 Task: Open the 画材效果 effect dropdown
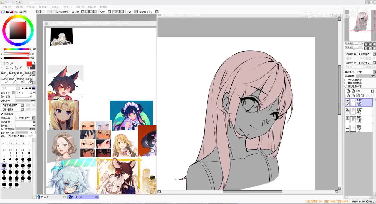374,63
